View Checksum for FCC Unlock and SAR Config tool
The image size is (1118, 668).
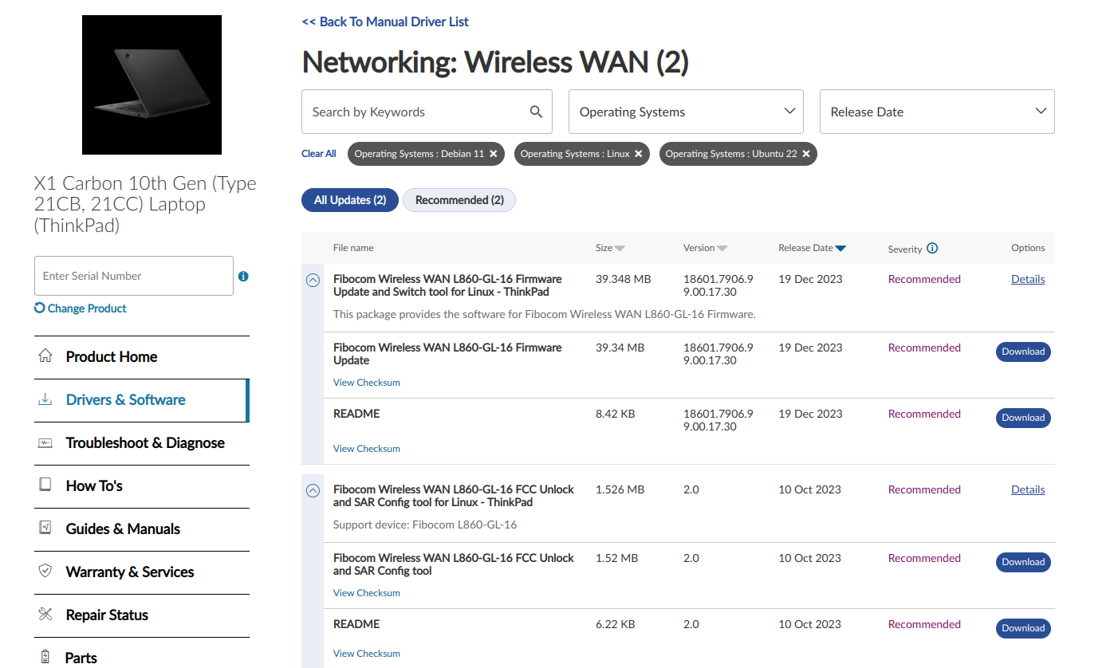tap(367, 593)
